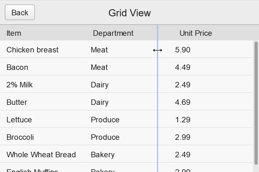
Task: Sort by the Department column header
Action: [113, 33]
